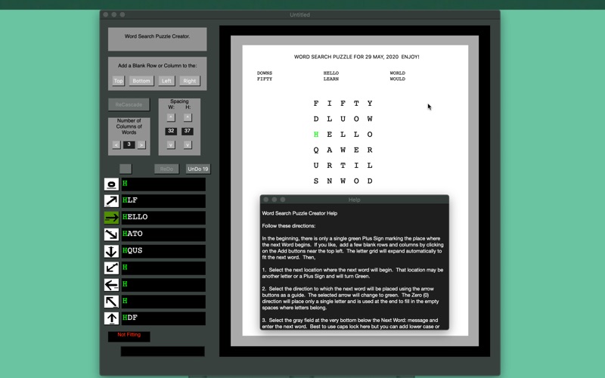The width and height of the screenshot is (605, 378).
Task: Select the down-left diagonal arrow direction
Action: [111, 268]
